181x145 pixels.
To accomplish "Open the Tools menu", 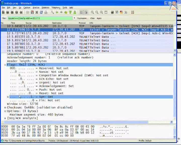I will [65, 8].
